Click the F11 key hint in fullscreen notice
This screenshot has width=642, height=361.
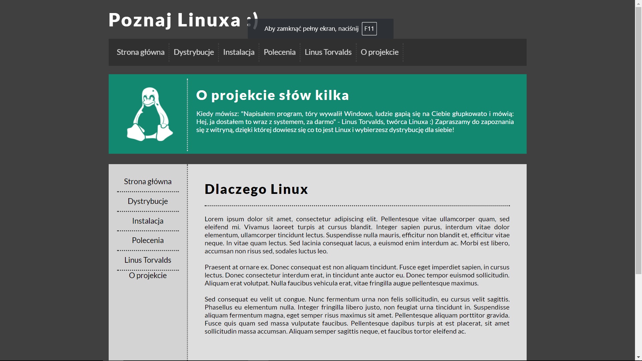(x=369, y=29)
